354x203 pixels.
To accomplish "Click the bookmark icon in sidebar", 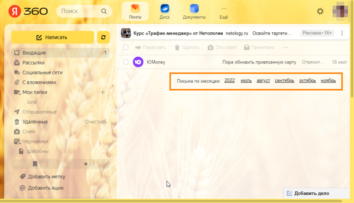I will [x=35, y=164].
